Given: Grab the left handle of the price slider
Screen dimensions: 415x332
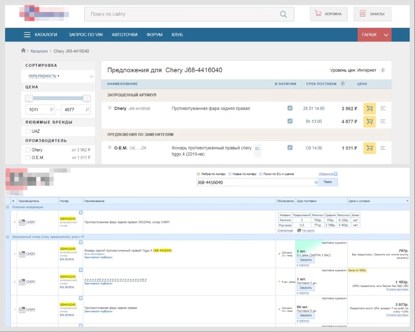Looking at the screenshot, I should coord(29,98).
